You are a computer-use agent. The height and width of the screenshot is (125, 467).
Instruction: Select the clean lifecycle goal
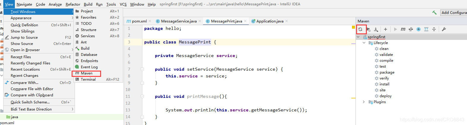(x=384, y=49)
